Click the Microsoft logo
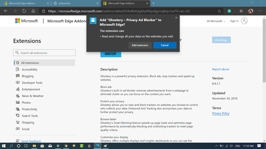266x149 pixels. point(26,21)
